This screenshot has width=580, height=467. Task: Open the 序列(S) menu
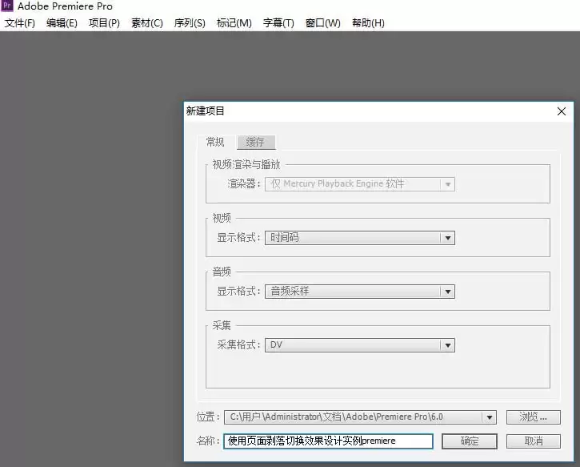(x=190, y=23)
